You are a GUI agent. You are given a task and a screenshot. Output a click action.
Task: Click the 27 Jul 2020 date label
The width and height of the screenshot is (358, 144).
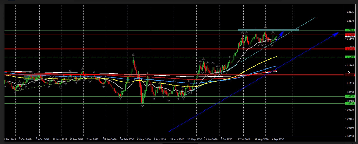243,140
